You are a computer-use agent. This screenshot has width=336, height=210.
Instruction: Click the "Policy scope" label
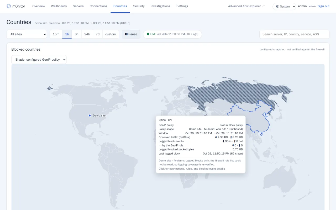[166, 129]
